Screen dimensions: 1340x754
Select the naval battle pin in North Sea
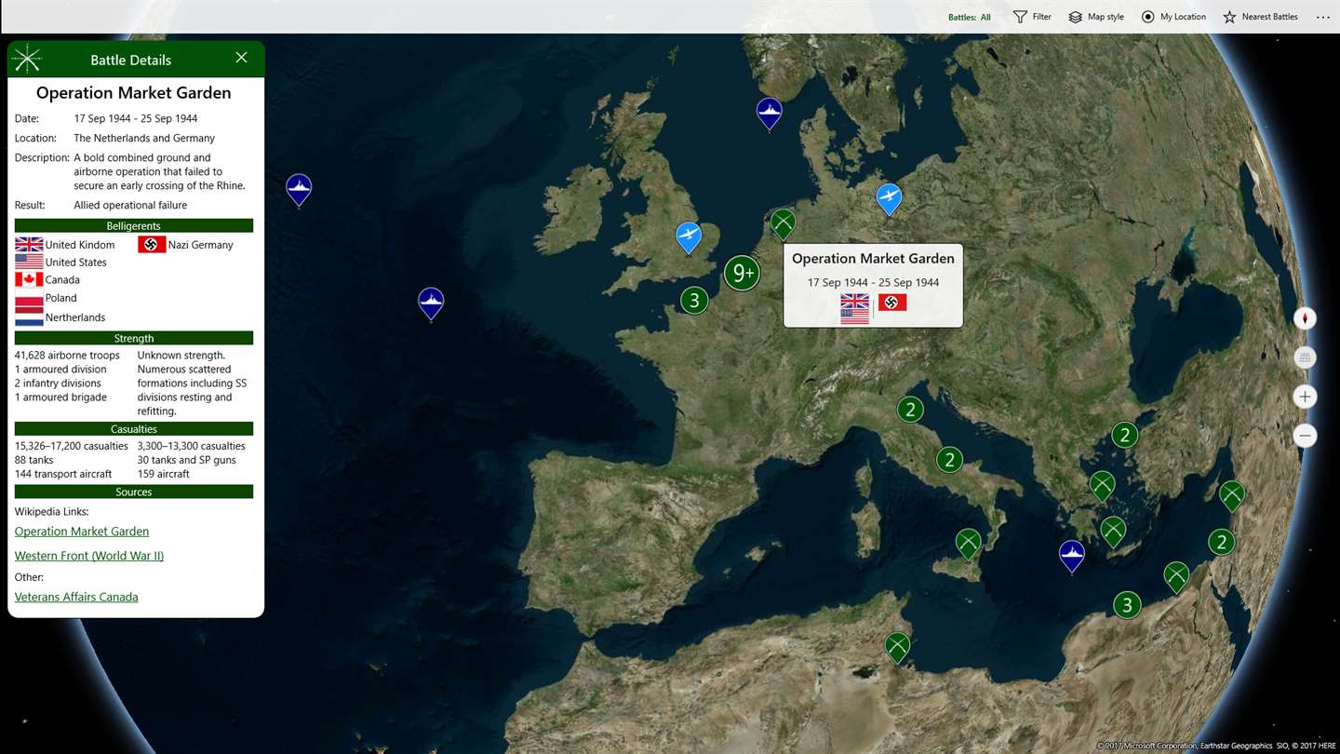[x=769, y=113]
